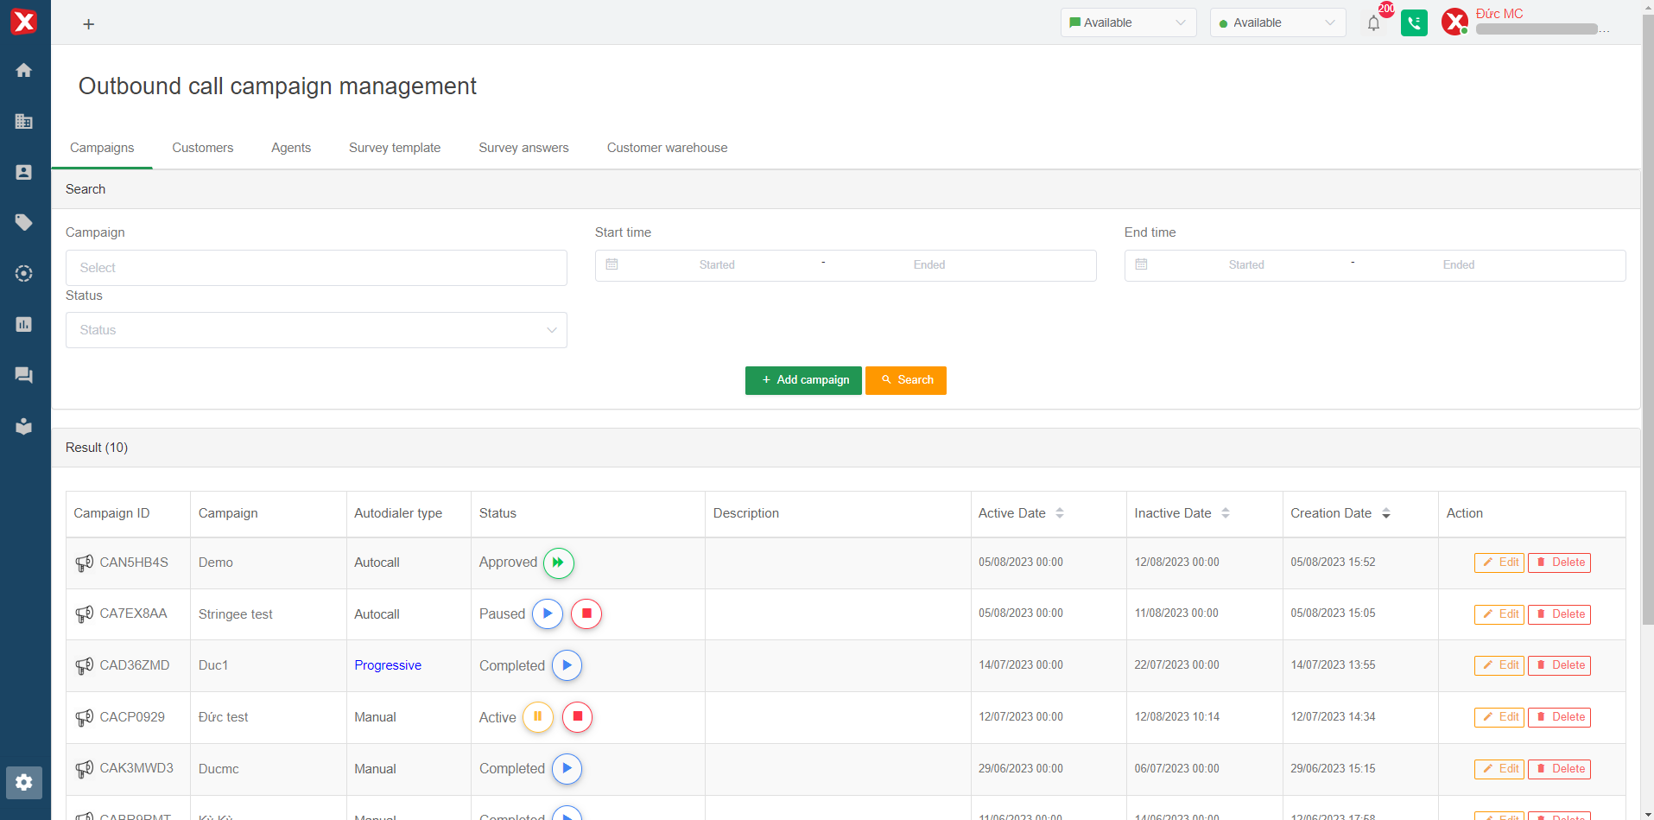Viewport: 1654px width, 820px height.
Task: Sort by Creation Date column
Action: 1385,513
